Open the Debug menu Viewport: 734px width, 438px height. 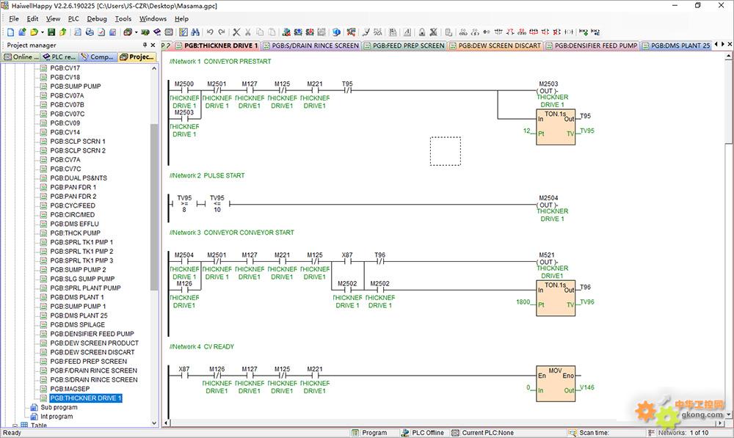coord(97,19)
